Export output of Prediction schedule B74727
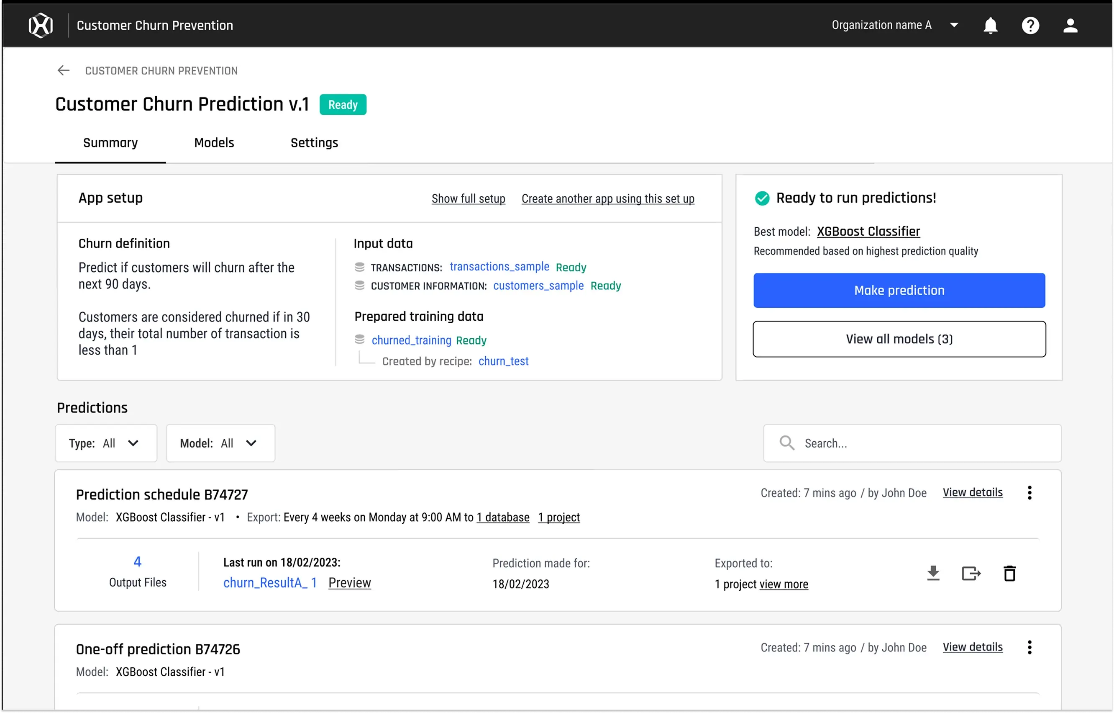This screenshot has width=1114, height=713. [x=971, y=573]
